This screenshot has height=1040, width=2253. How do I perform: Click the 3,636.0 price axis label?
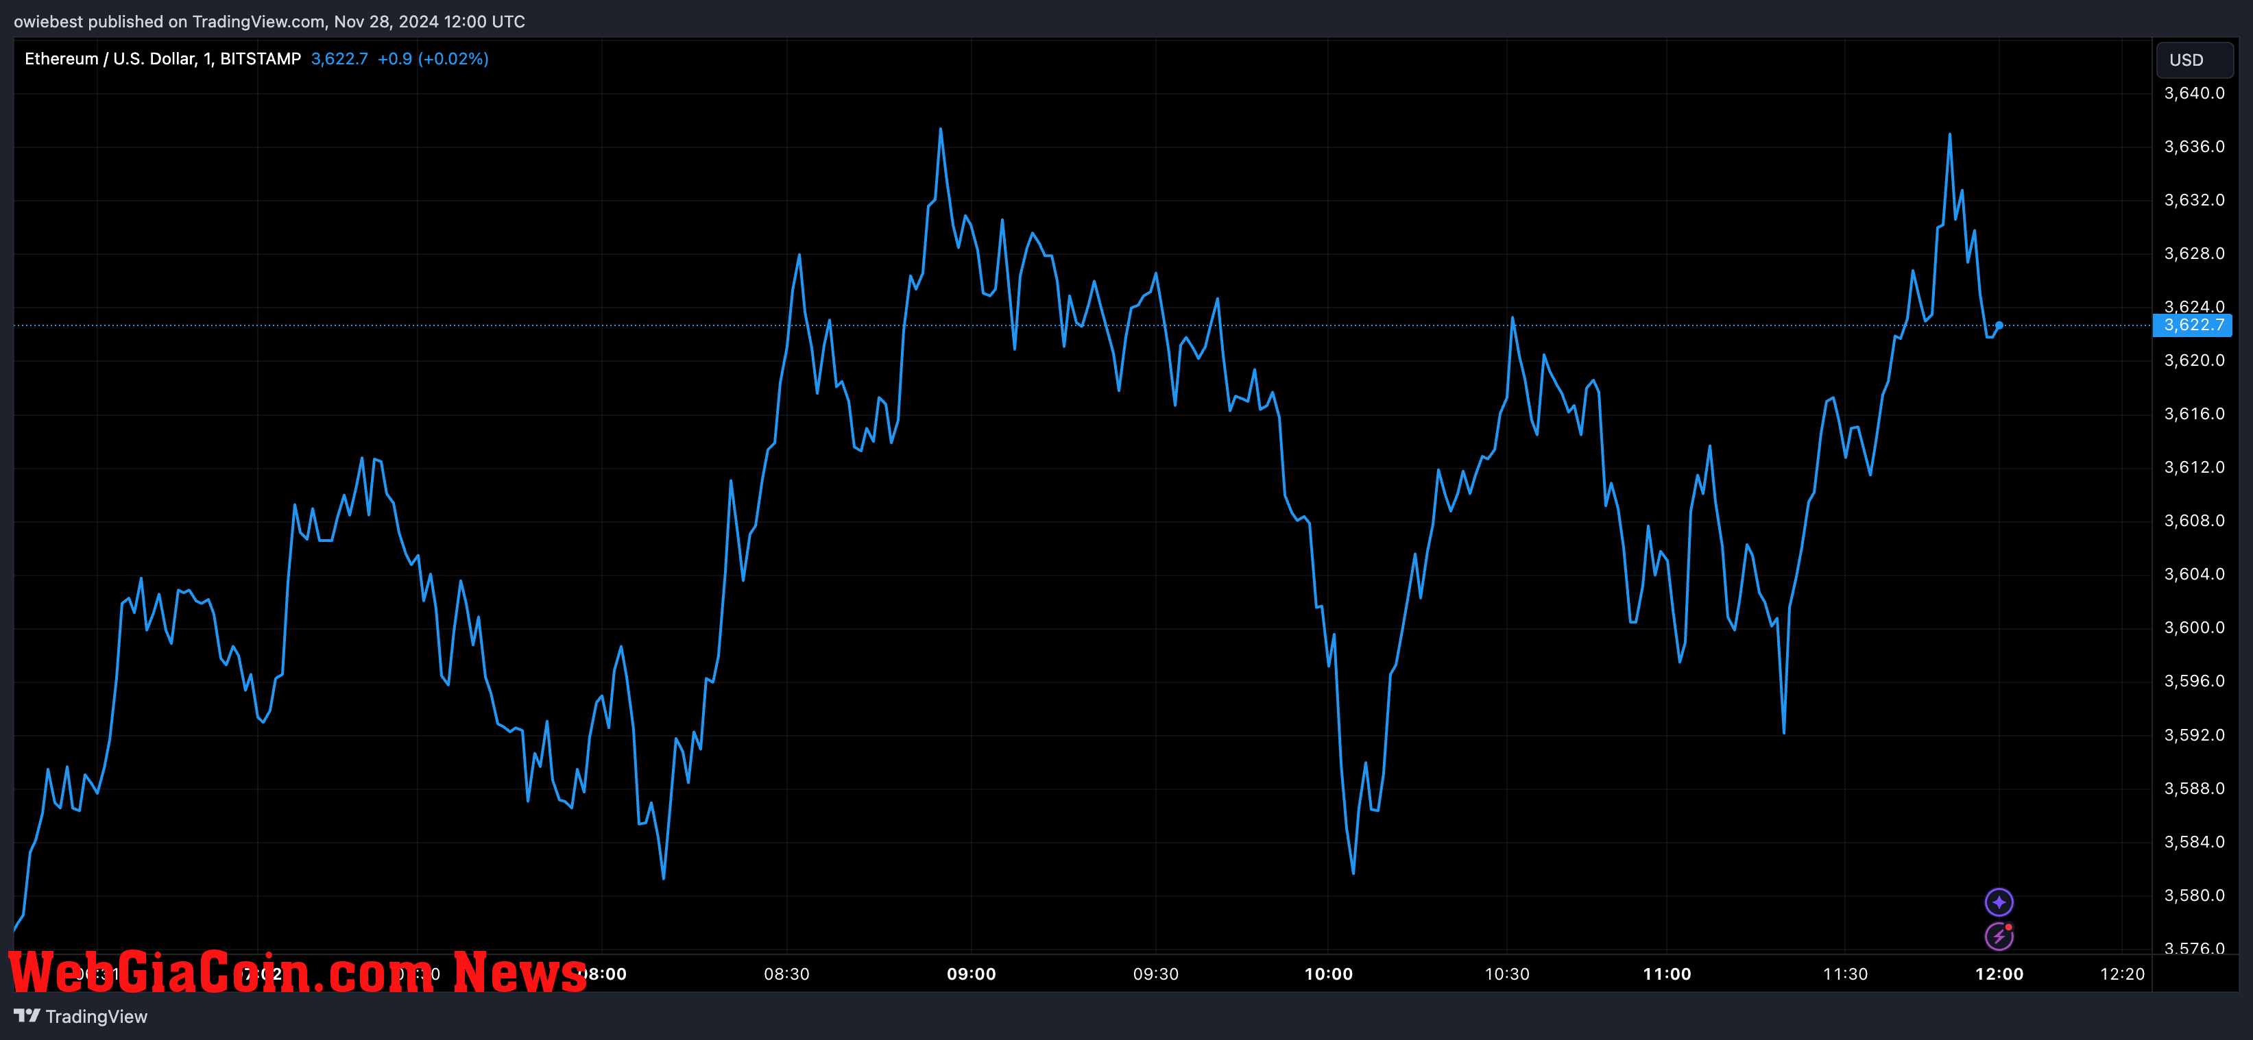pyautogui.click(x=2195, y=147)
